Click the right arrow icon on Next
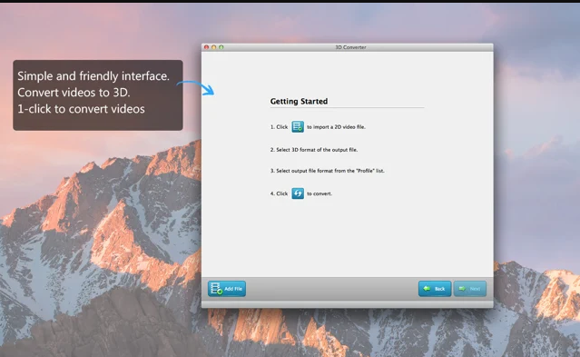 (462, 289)
